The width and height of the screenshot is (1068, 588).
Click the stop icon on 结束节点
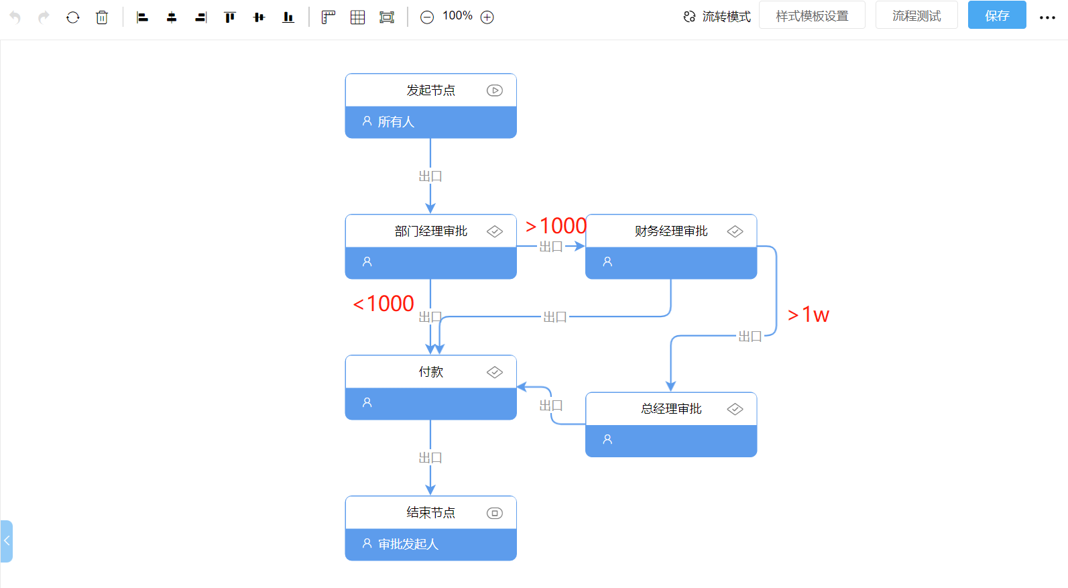495,513
